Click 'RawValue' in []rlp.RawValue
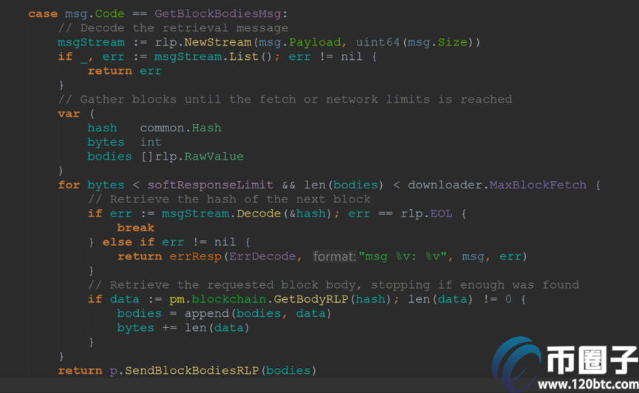The image size is (639, 393). click(x=214, y=157)
